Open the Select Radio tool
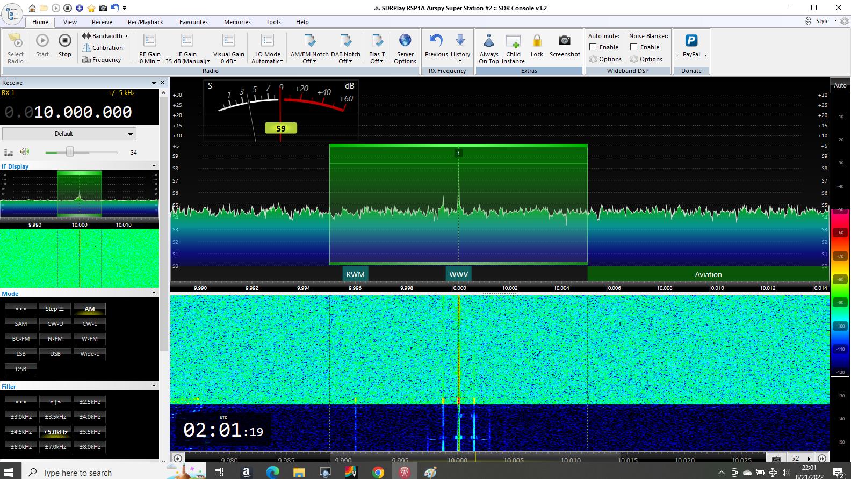Image resolution: width=851 pixels, height=479 pixels. pos(16,42)
